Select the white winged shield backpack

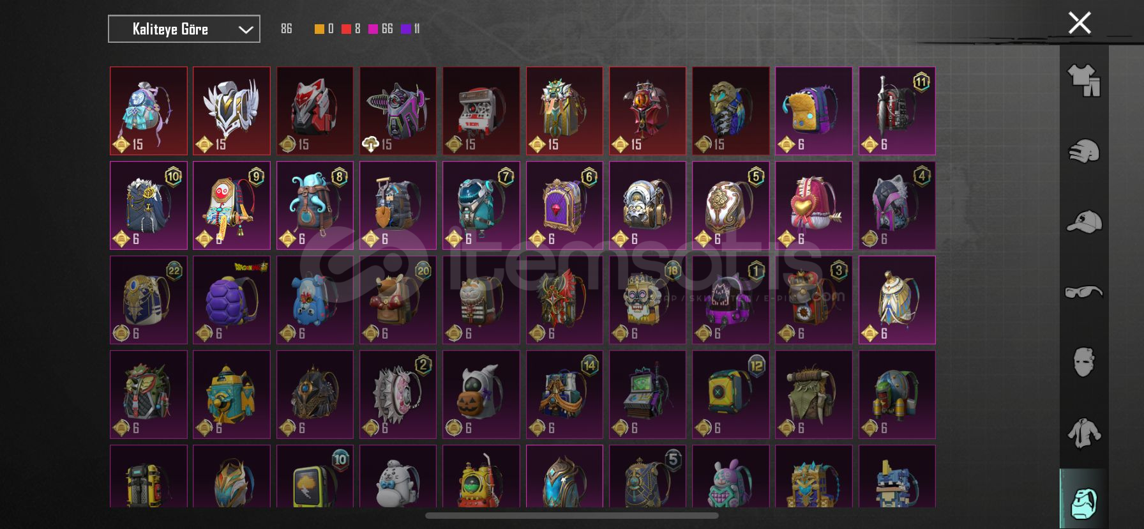coord(231,111)
